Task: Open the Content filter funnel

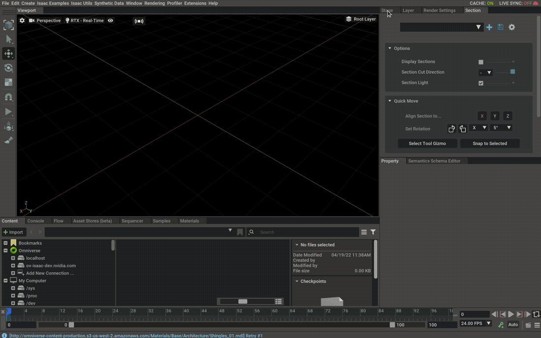Action: [x=373, y=232]
